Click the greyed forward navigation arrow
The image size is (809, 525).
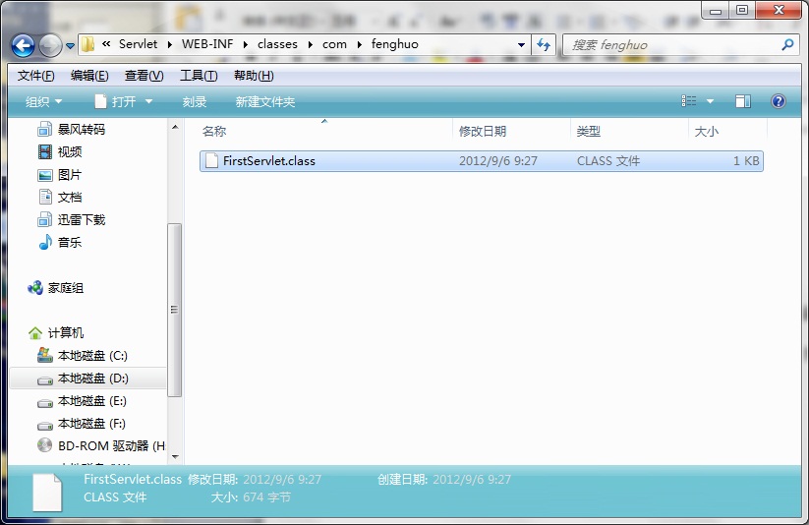[50, 45]
